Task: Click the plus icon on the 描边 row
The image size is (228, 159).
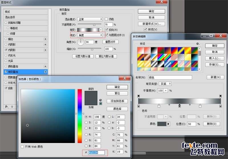Action: point(45,39)
